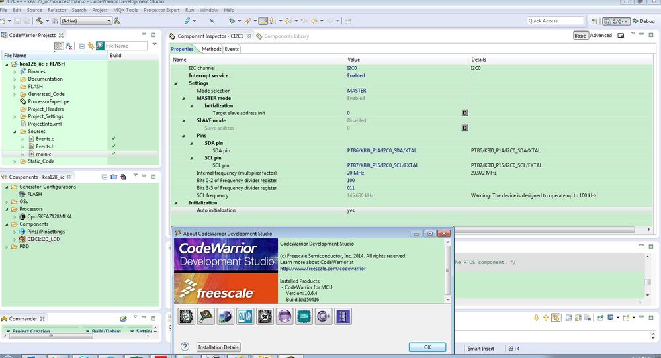This screenshot has width=661, height=358.
Task: Click the hammer icon beside the (Active) dropdown
Action: point(116,21)
